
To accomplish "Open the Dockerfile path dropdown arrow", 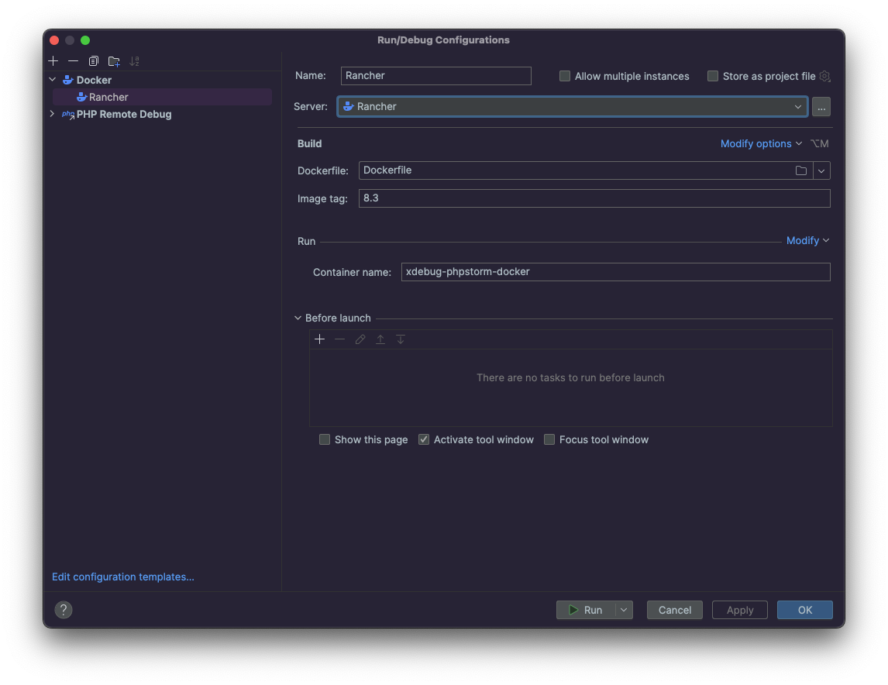I will coord(821,170).
